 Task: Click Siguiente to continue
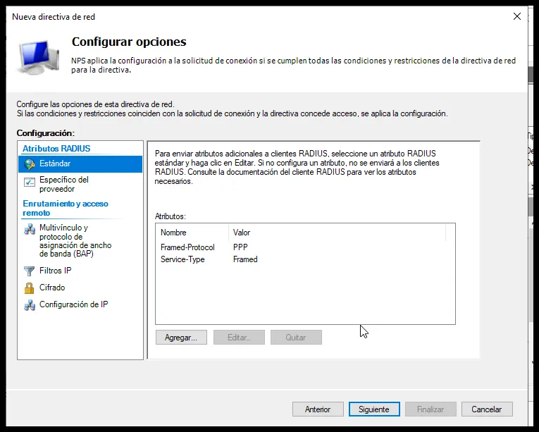pyautogui.click(x=374, y=409)
